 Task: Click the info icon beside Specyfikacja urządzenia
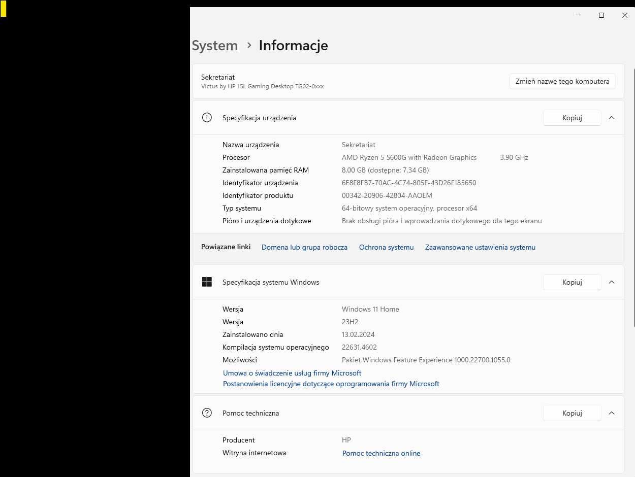(207, 118)
